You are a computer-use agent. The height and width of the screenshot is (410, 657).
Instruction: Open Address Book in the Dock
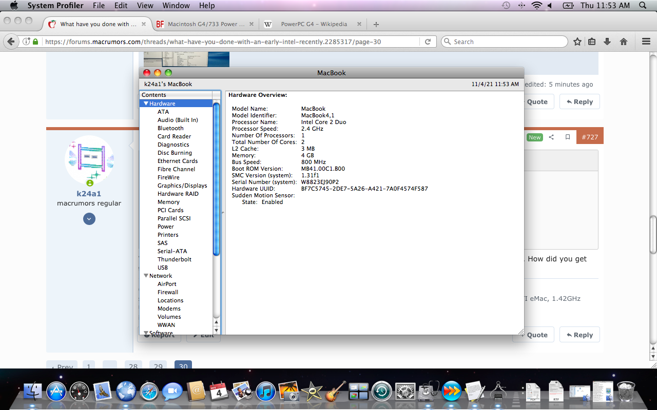[196, 391]
